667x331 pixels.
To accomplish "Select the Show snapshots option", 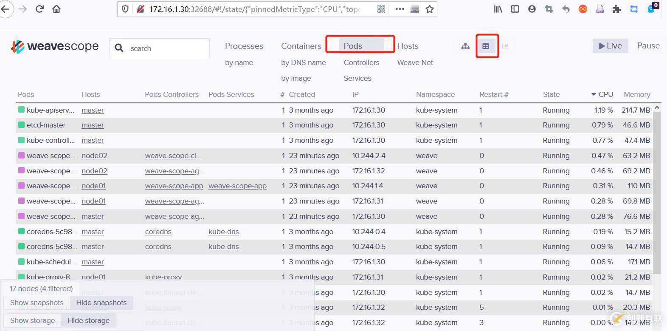I will (37, 303).
